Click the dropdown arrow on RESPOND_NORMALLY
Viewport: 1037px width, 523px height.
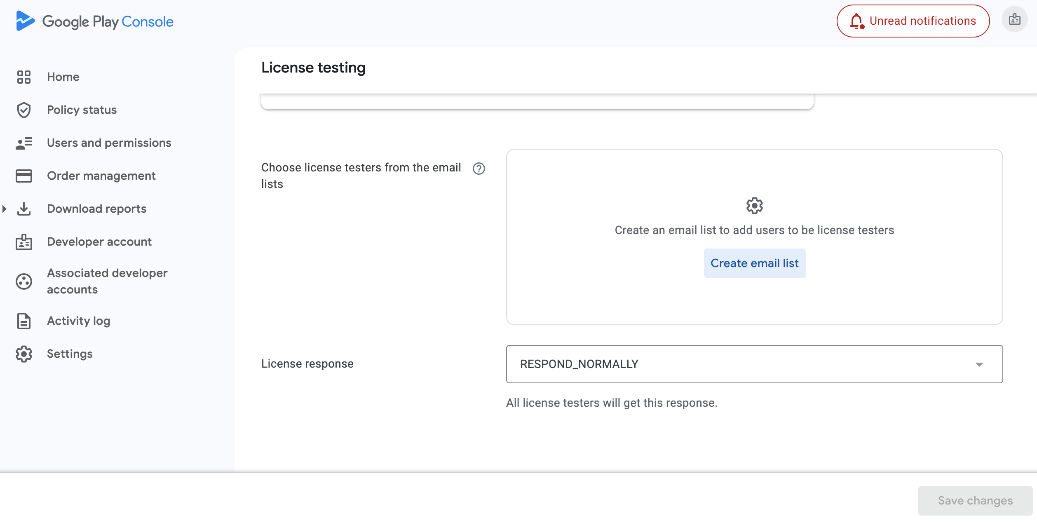(x=980, y=364)
